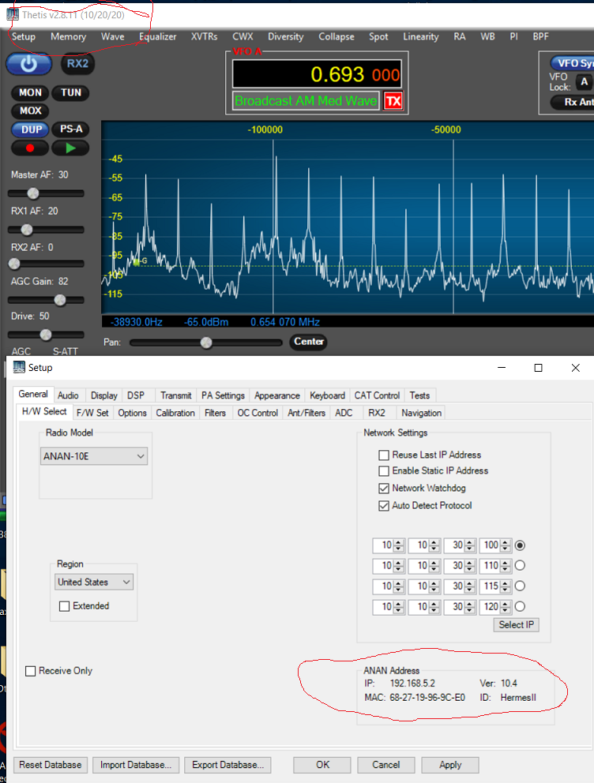
Task: Click stepper arrows of the 110 octet field
Action: tap(505, 566)
